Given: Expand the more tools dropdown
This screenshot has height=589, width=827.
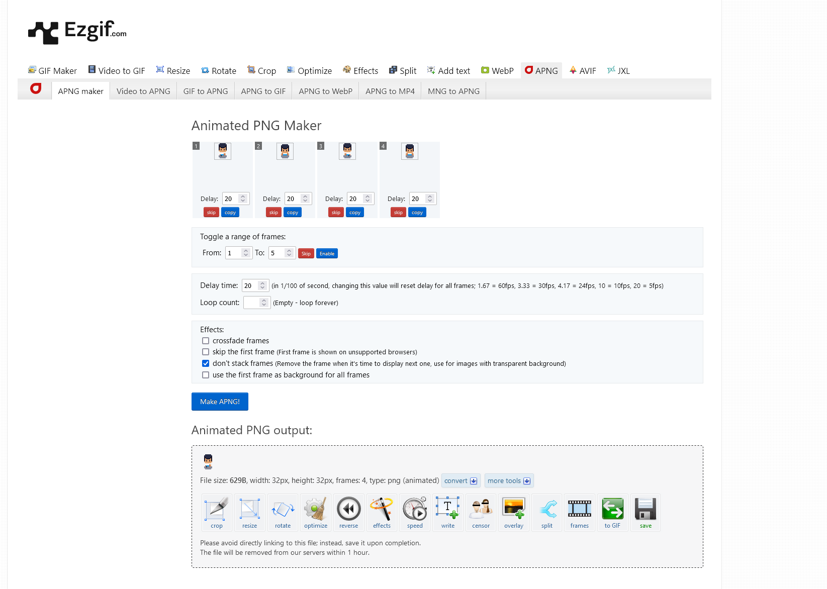Looking at the screenshot, I should (509, 481).
